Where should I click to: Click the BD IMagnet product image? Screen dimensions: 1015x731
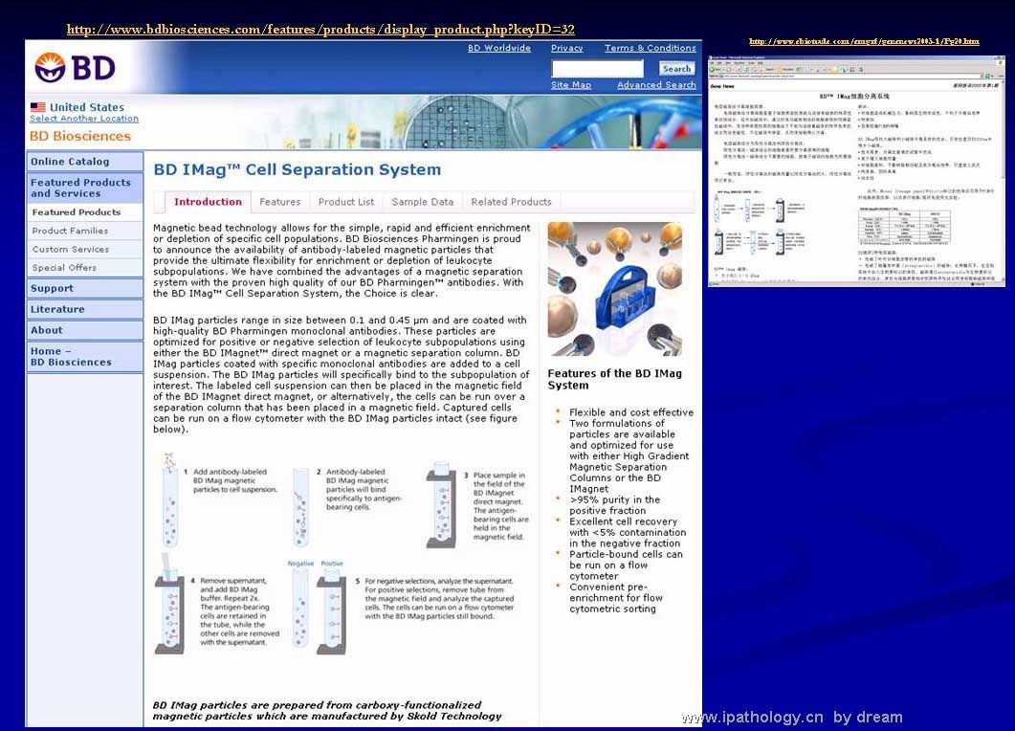614,289
